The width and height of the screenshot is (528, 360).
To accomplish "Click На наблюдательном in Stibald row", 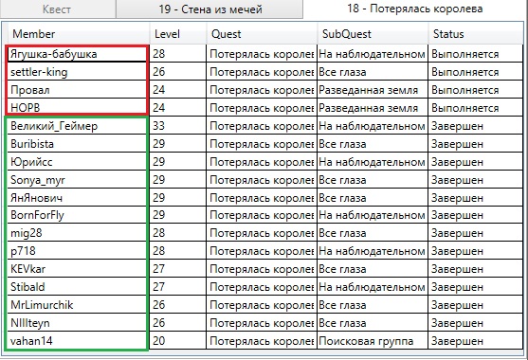I will [x=373, y=287].
